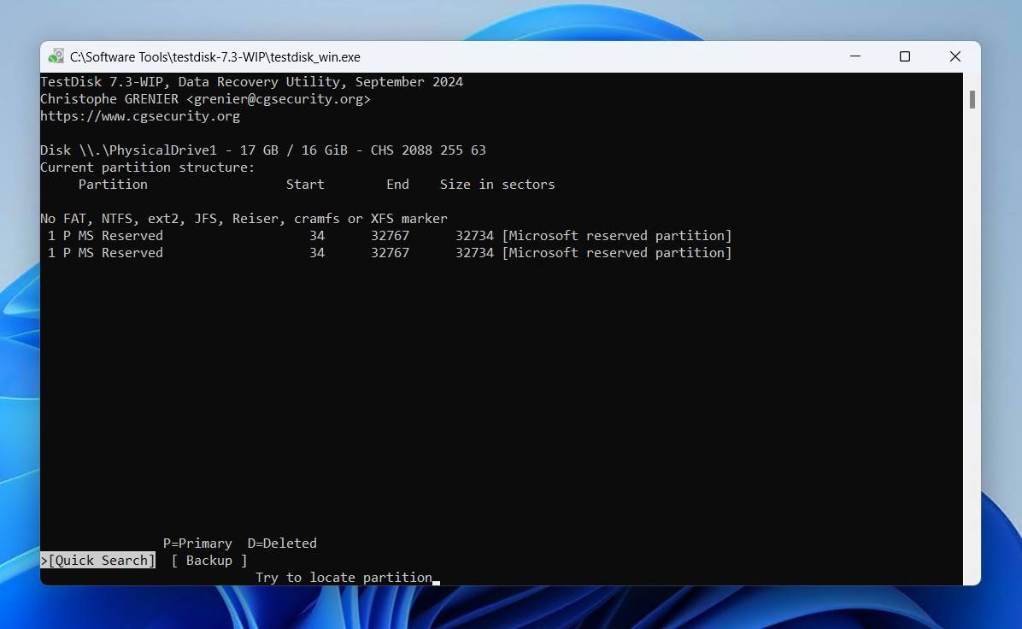
Task: Click the TestDisk icon in title bar
Action: (x=56, y=56)
